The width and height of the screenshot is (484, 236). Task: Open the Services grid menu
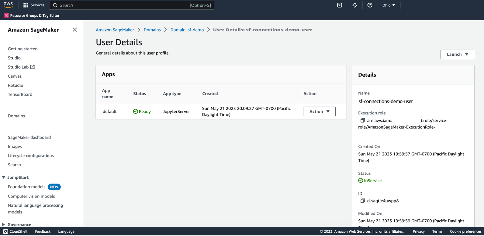click(x=34, y=5)
